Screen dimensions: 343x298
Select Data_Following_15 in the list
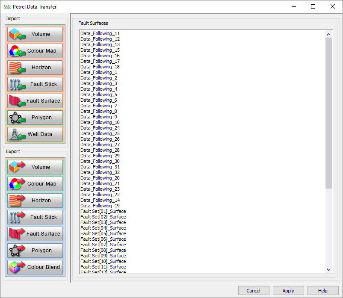tap(100, 50)
